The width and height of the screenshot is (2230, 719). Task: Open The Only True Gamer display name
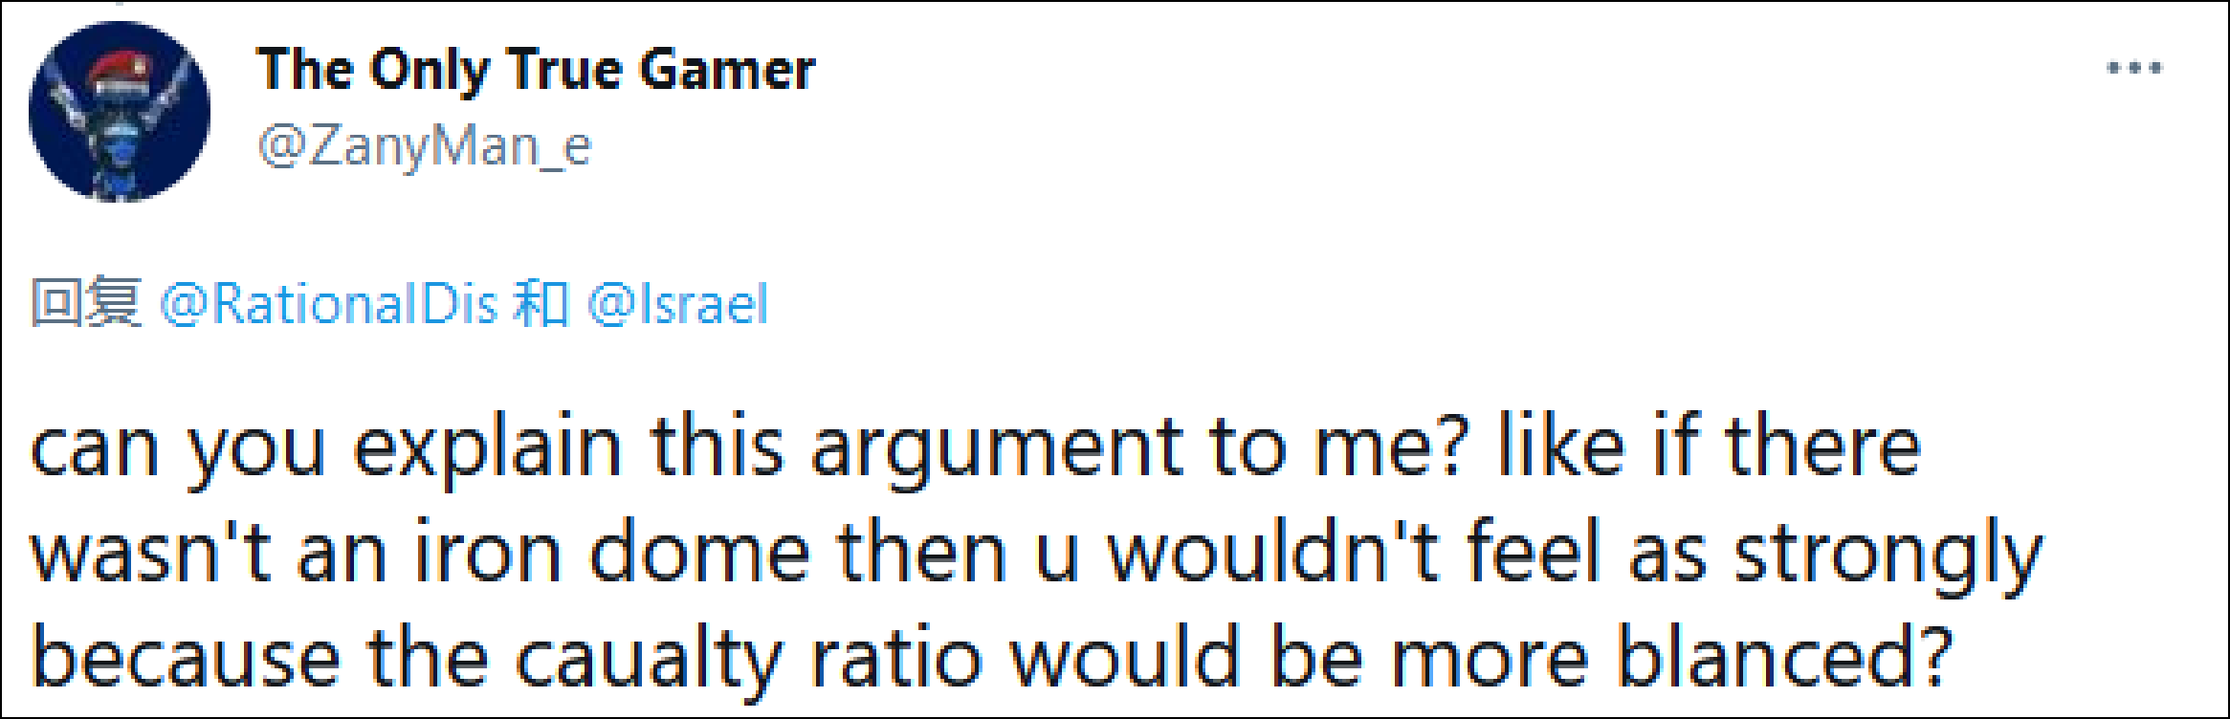coord(536,70)
